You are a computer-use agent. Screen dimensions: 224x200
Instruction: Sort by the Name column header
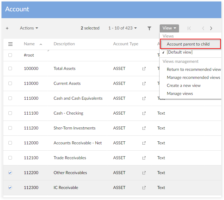[29, 44]
